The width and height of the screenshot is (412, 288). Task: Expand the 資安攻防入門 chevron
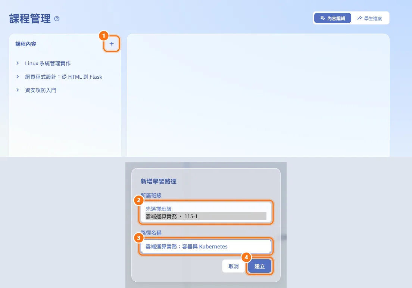tap(18, 90)
